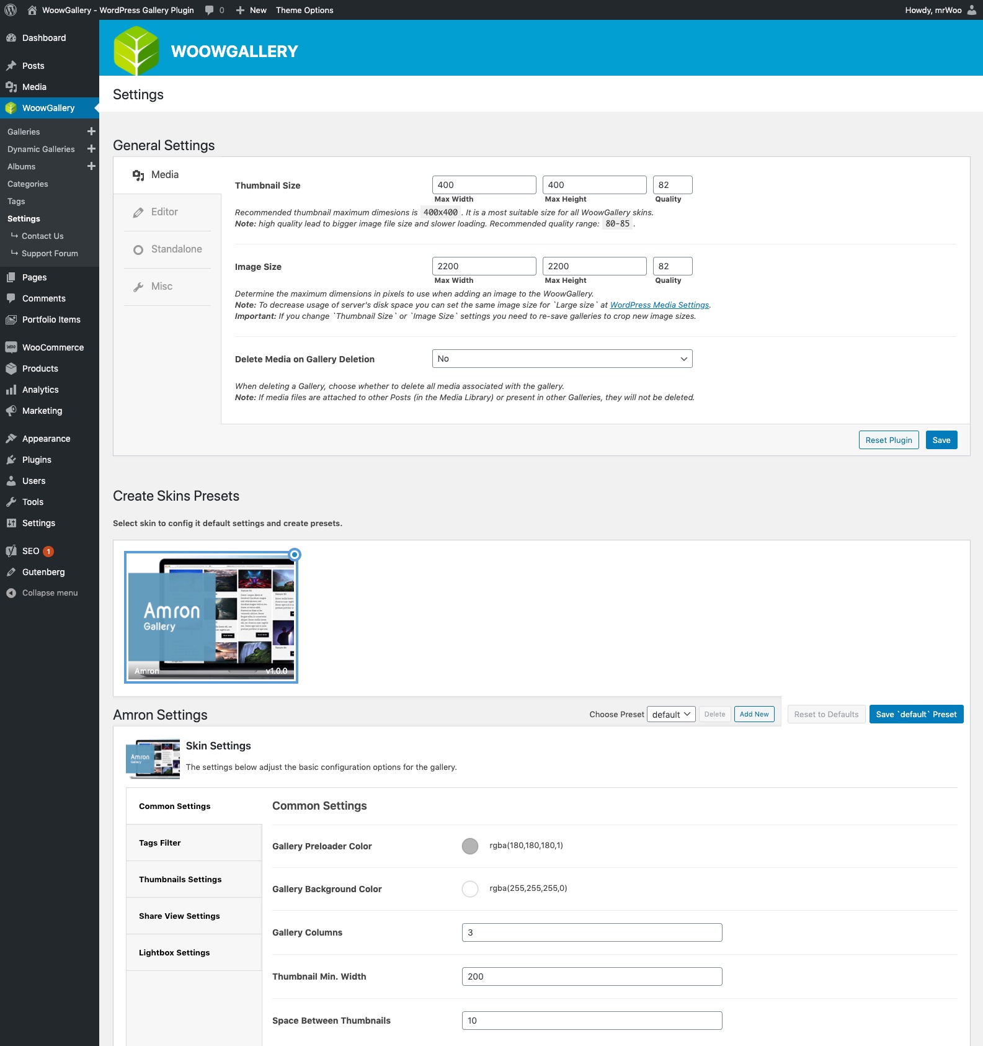Click the Delete preset button
This screenshot has height=1046, width=983.
point(714,714)
